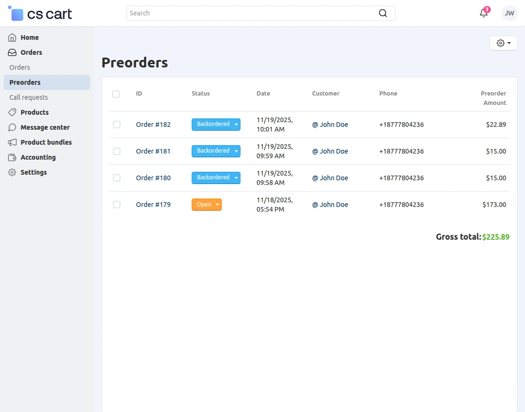525x412 pixels.
Task: Click the Product bundles megaphone icon
Action: 12,142
